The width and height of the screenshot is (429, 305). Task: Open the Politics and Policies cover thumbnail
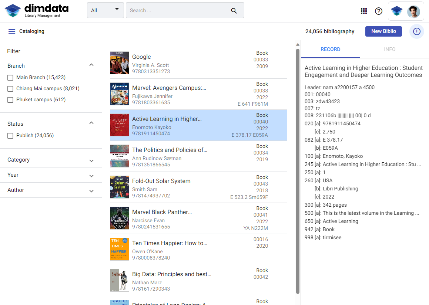119,156
